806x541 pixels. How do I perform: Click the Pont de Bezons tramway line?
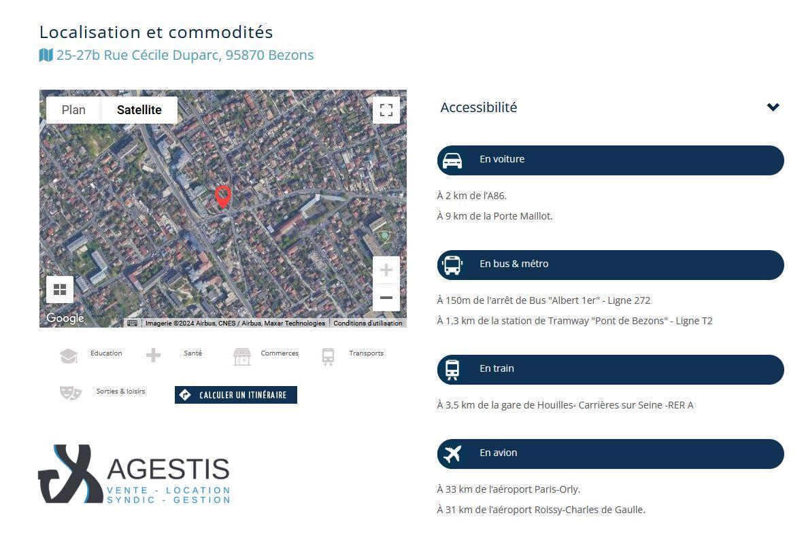pyautogui.click(x=575, y=321)
